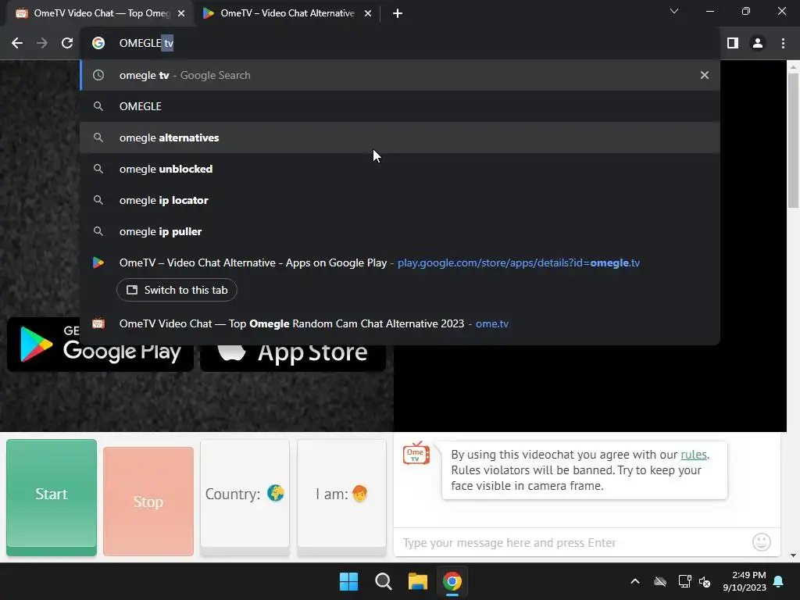This screenshot has height=600, width=800.
Task: Open the tab search chevron in title bar
Action: [674, 11]
